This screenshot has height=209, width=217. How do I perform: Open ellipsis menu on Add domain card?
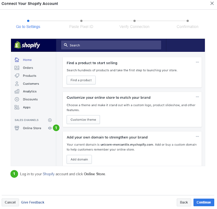pyautogui.click(x=198, y=137)
